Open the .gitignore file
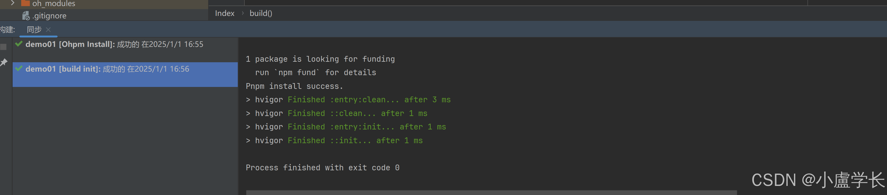887x195 pixels. click(49, 16)
